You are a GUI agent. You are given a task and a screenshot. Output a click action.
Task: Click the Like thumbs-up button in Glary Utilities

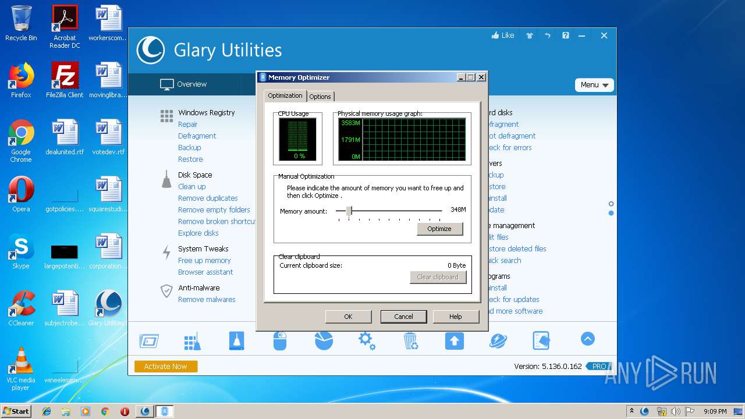502,35
